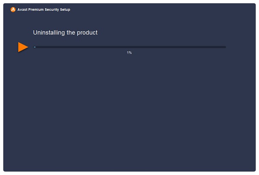259x175 pixels.
Task: Click the word Security in title bar
Action: click(52, 10)
